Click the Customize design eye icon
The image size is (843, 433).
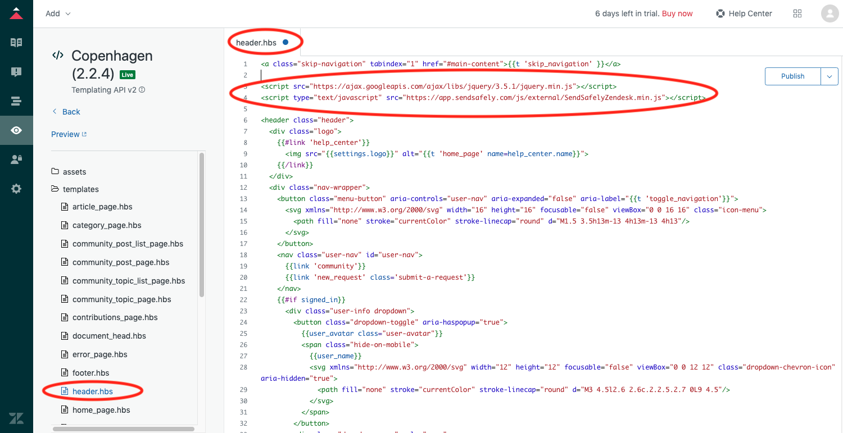pos(16,130)
